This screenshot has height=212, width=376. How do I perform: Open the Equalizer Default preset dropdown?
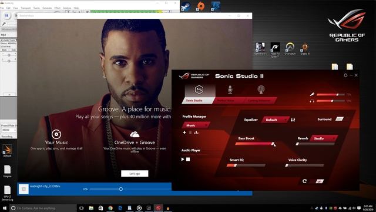276,120
